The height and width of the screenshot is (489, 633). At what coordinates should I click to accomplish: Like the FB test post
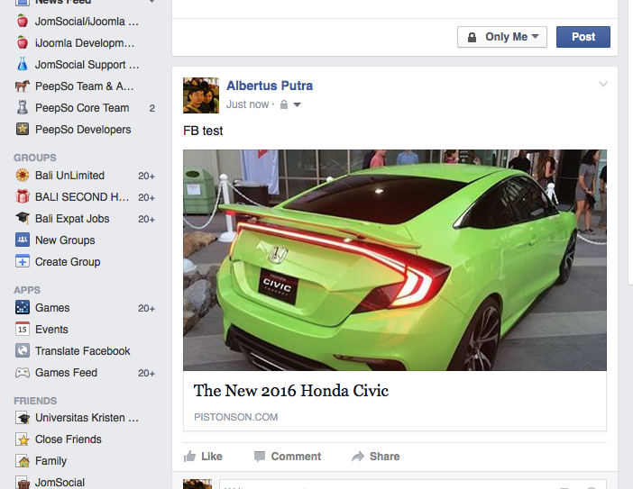204,457
